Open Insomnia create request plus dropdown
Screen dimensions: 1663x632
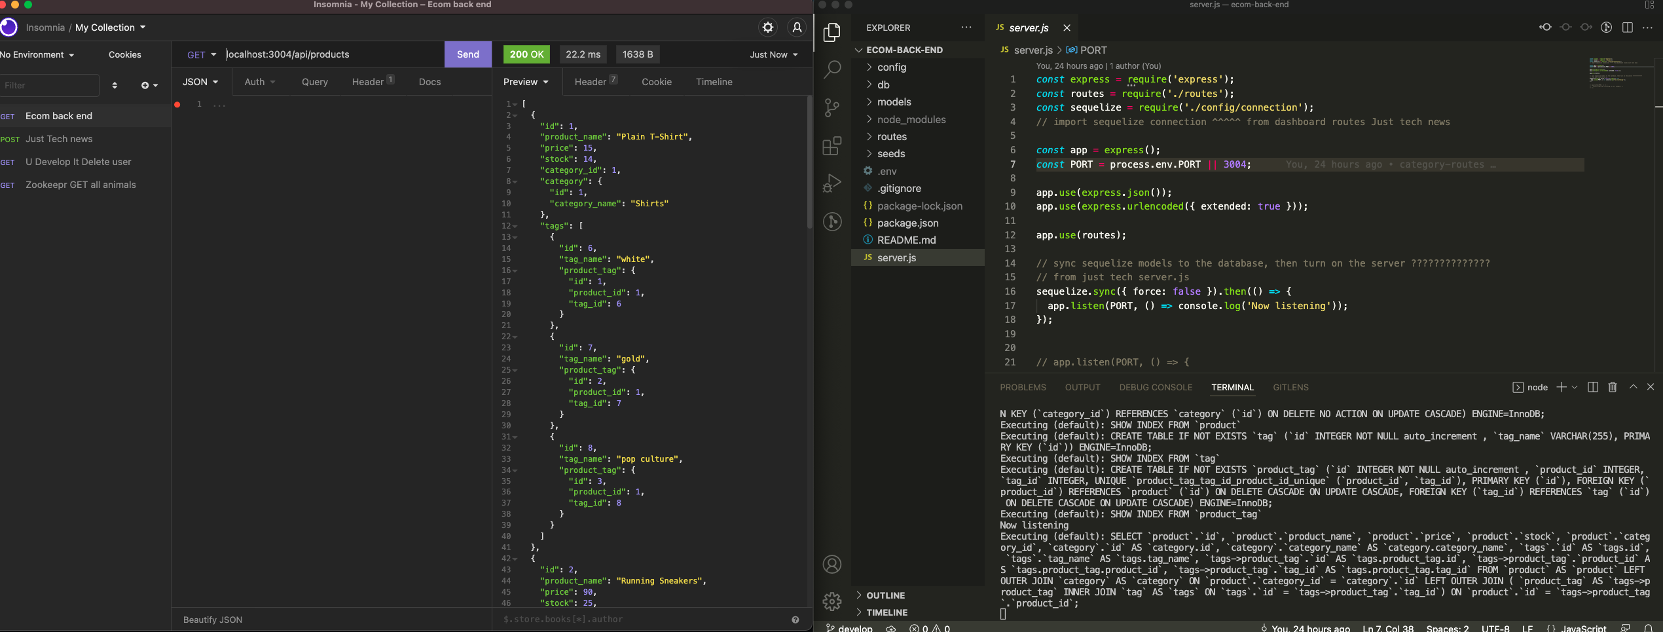point(149,85)
